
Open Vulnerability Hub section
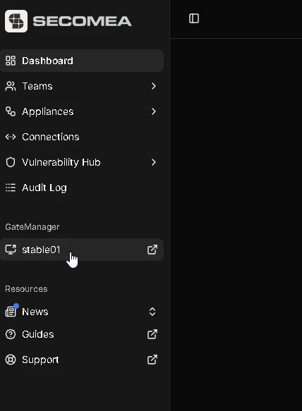82,162
